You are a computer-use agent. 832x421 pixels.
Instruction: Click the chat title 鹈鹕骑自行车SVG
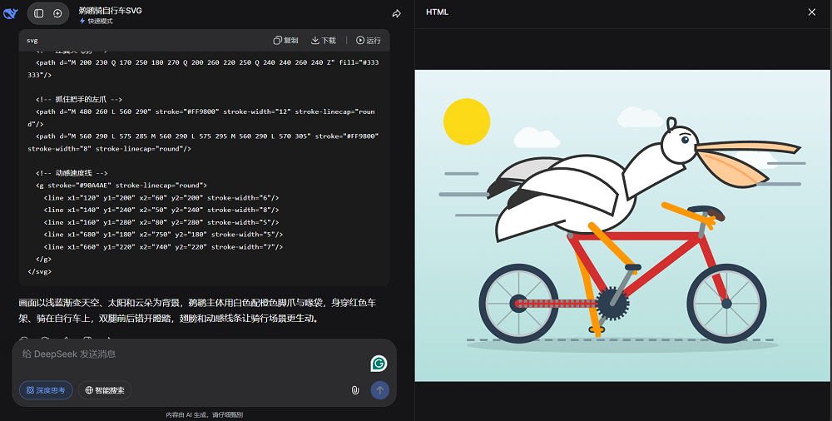pyautogui.click(x=111, y=10)
